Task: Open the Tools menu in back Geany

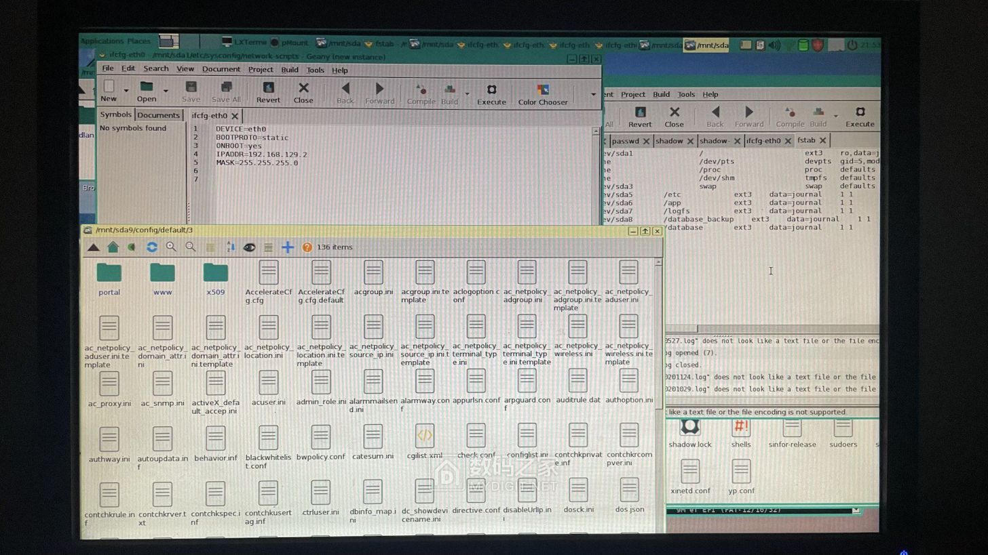Action: pyautogui.click(x=686, y=94)
